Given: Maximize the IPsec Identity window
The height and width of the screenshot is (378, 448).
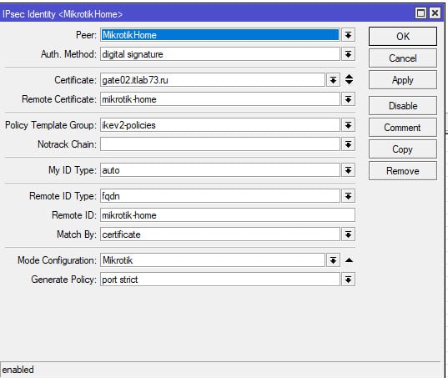Looking at the screenshot, I should pos(420,13).
